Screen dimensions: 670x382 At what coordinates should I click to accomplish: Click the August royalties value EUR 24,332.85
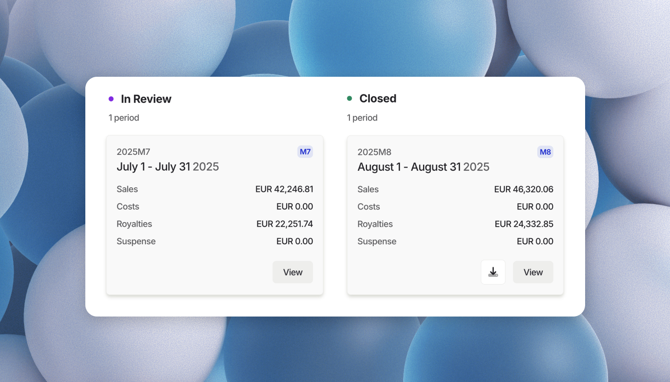(524, 224)
